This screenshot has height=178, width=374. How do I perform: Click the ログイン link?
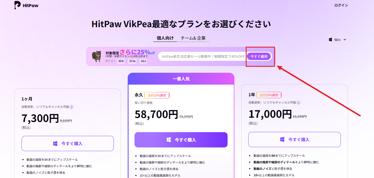point(341,5)
